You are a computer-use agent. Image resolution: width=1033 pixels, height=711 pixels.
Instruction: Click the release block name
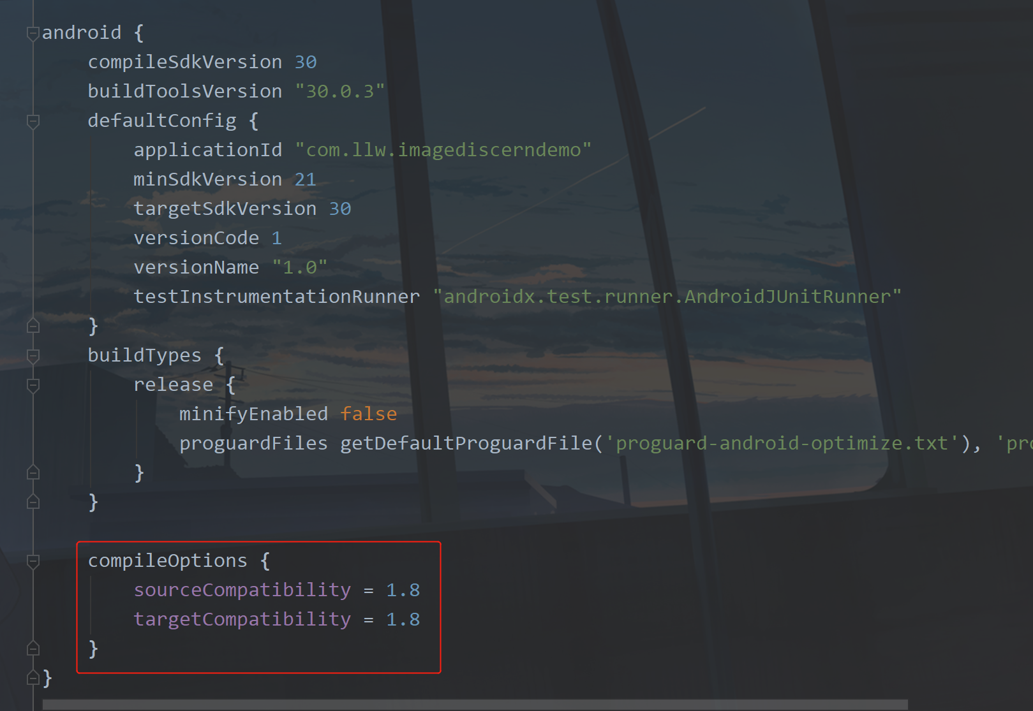click(x=174, y=385)
